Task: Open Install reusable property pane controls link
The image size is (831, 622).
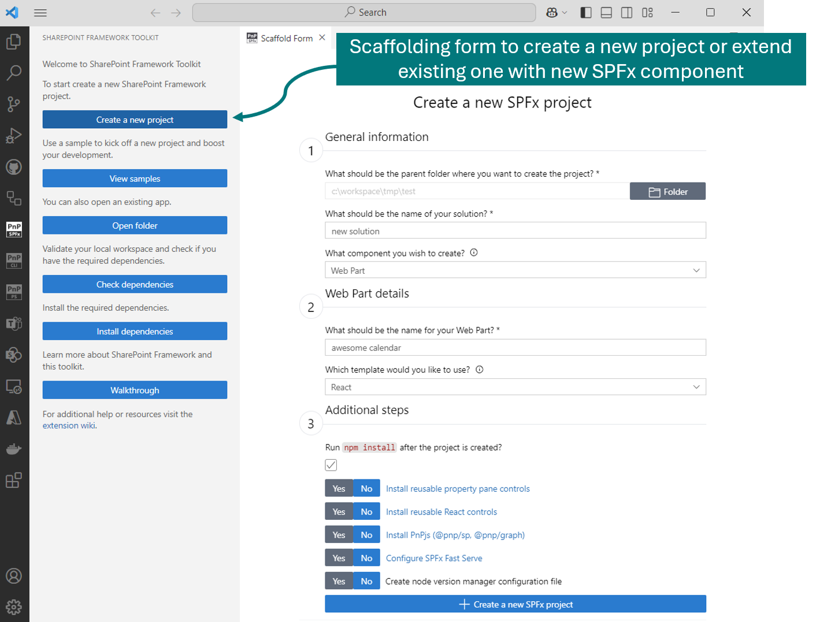Action: click(x=458, y=489)
